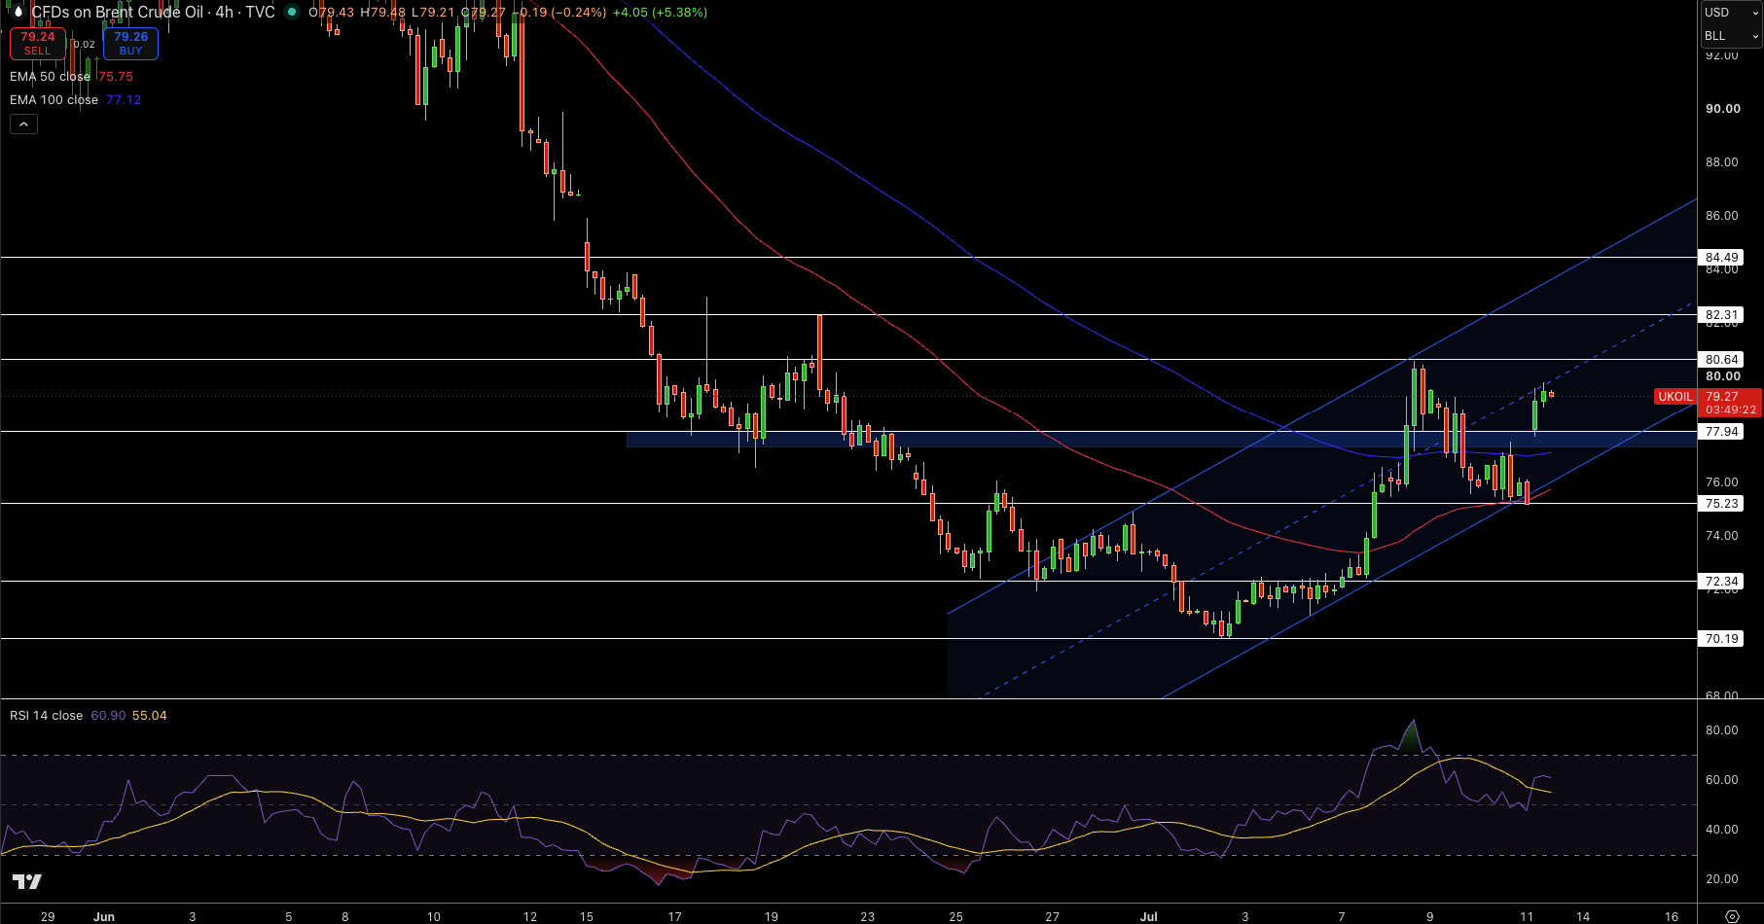1764x924 pixels.
Task: Click the 0.02 spread value
Action: pyautogui.click(x=85, y=44)
